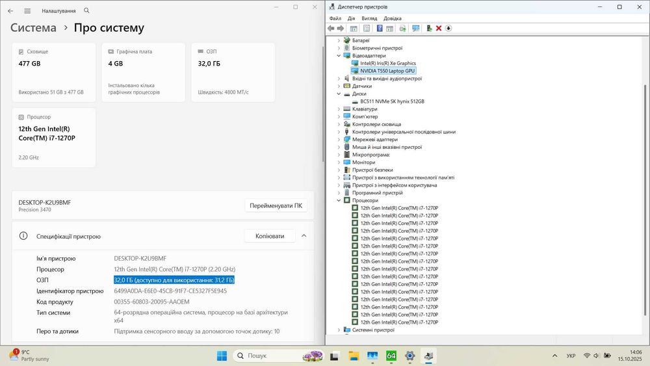Screen dimensions: 650x366
Task: Click the volume speaker tray icon
Action: tap(596, 356)
